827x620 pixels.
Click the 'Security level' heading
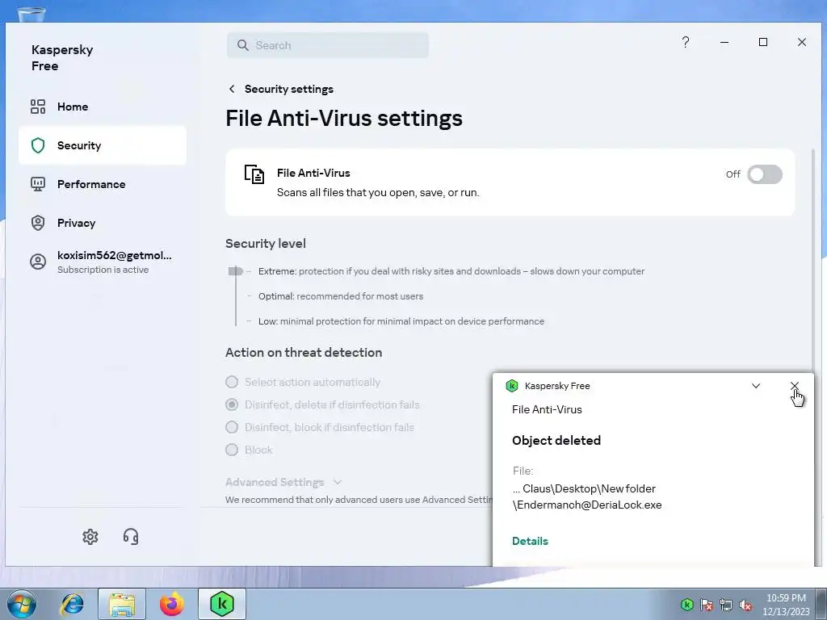[x=265, y=244]
